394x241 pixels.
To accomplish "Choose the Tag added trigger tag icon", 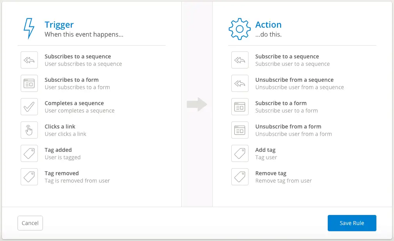I will pyautogui.click(x=29, y=153).
